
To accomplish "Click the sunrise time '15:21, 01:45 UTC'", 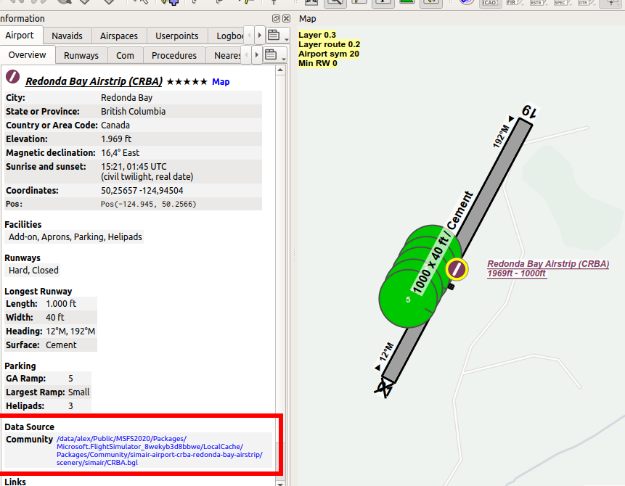I will point(134,167).
